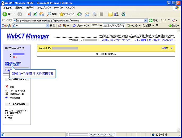The image size is (182, 138).
Task: Follow the WebCTエントリーページへ link
Action: click(116, 40)
